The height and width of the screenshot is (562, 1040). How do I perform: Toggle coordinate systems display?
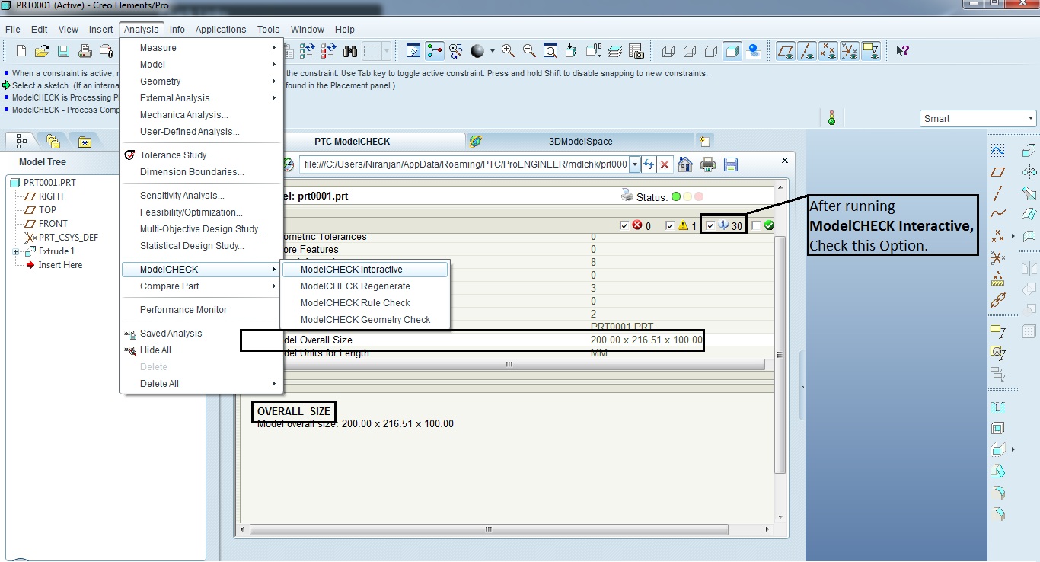tap(850, 51)
